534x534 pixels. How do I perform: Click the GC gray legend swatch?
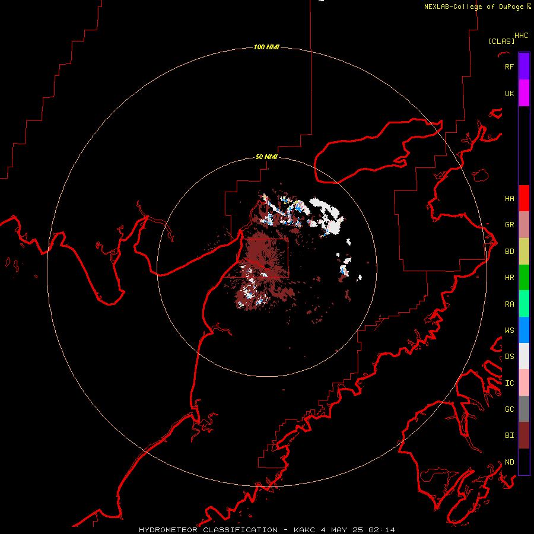pyautogui.click(x=524, y=409)
